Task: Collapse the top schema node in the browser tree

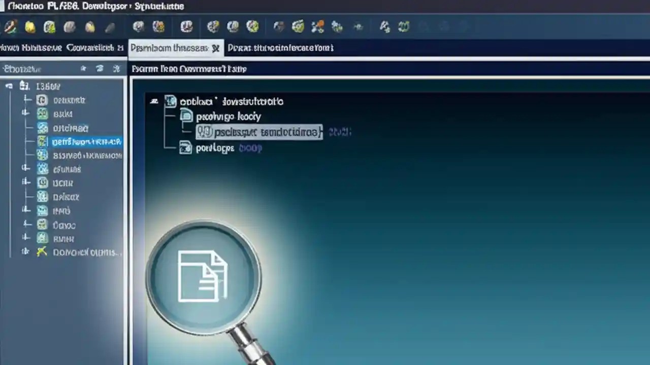Action: click(x=8, y=86)
